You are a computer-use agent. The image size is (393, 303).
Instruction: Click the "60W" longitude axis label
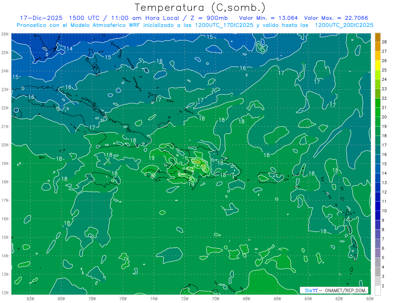pyautogui.click(x=369, y=298)
